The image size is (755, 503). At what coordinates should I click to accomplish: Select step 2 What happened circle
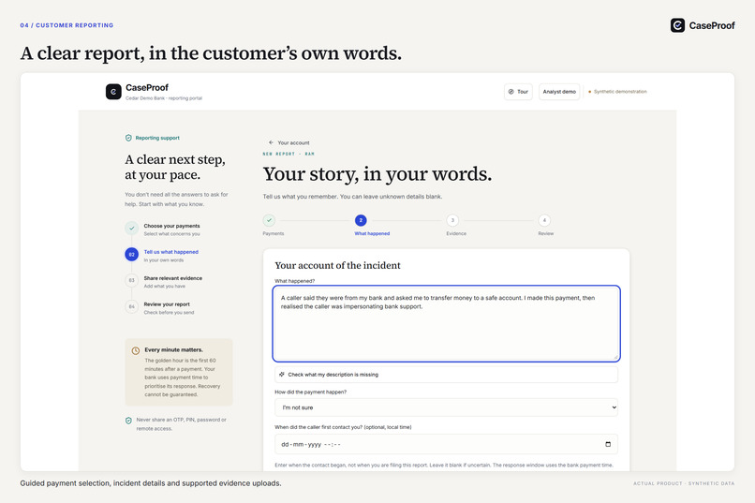361,220
